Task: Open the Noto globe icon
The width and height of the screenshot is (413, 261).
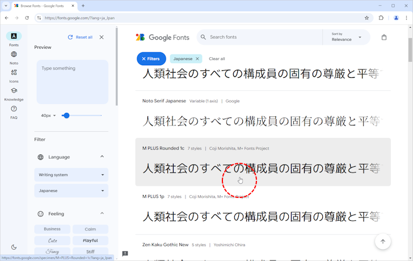Action: 14,54
